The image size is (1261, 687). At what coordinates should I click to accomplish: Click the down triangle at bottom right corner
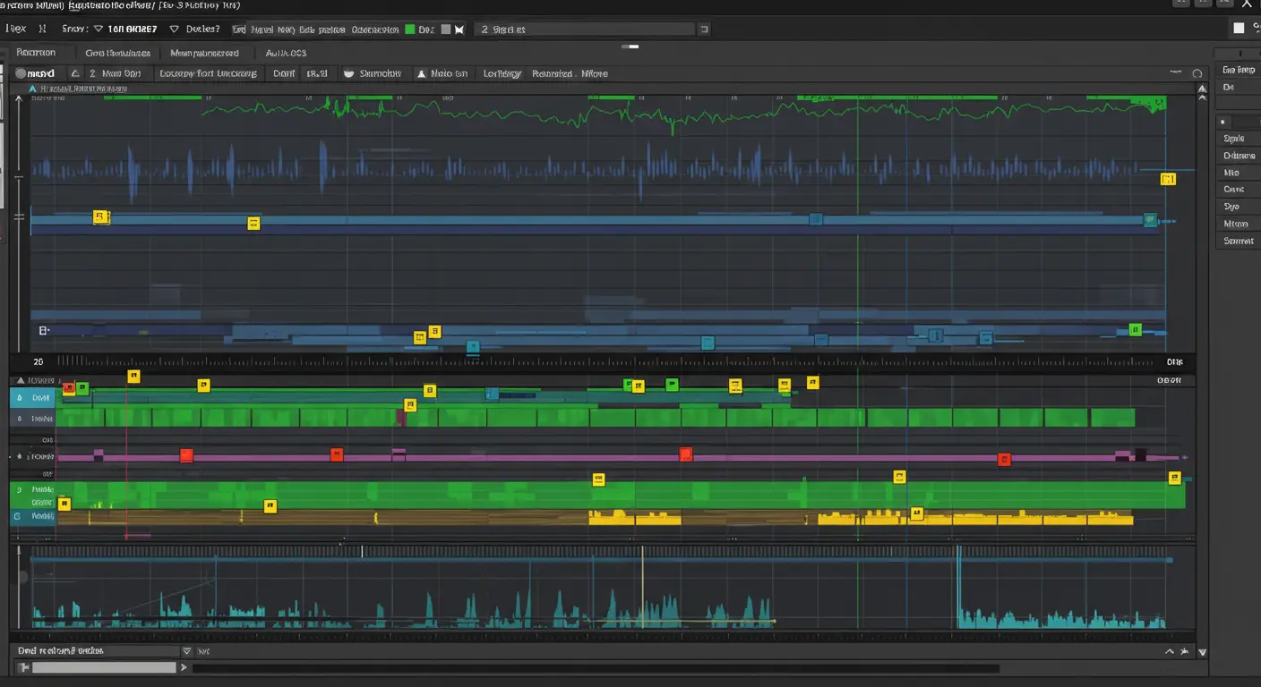click(x=1202, y=652)
